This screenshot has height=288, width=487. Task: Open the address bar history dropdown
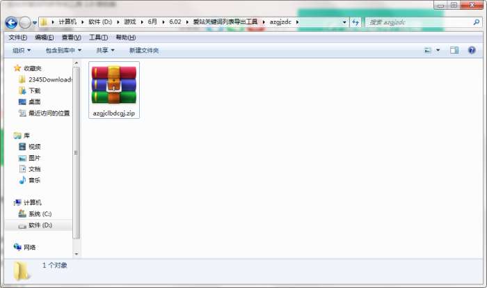(344, 22)
